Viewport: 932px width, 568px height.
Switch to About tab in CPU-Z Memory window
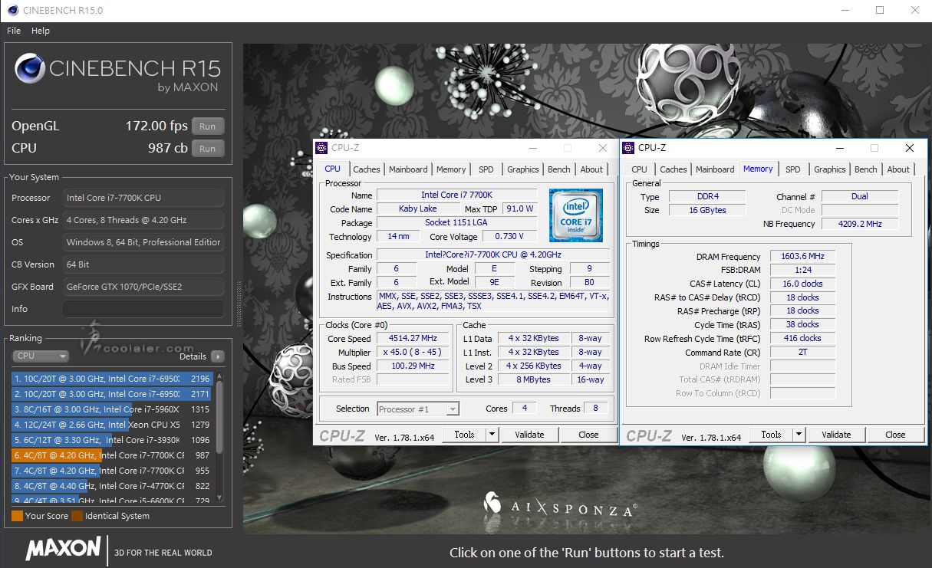click(898, 169)
